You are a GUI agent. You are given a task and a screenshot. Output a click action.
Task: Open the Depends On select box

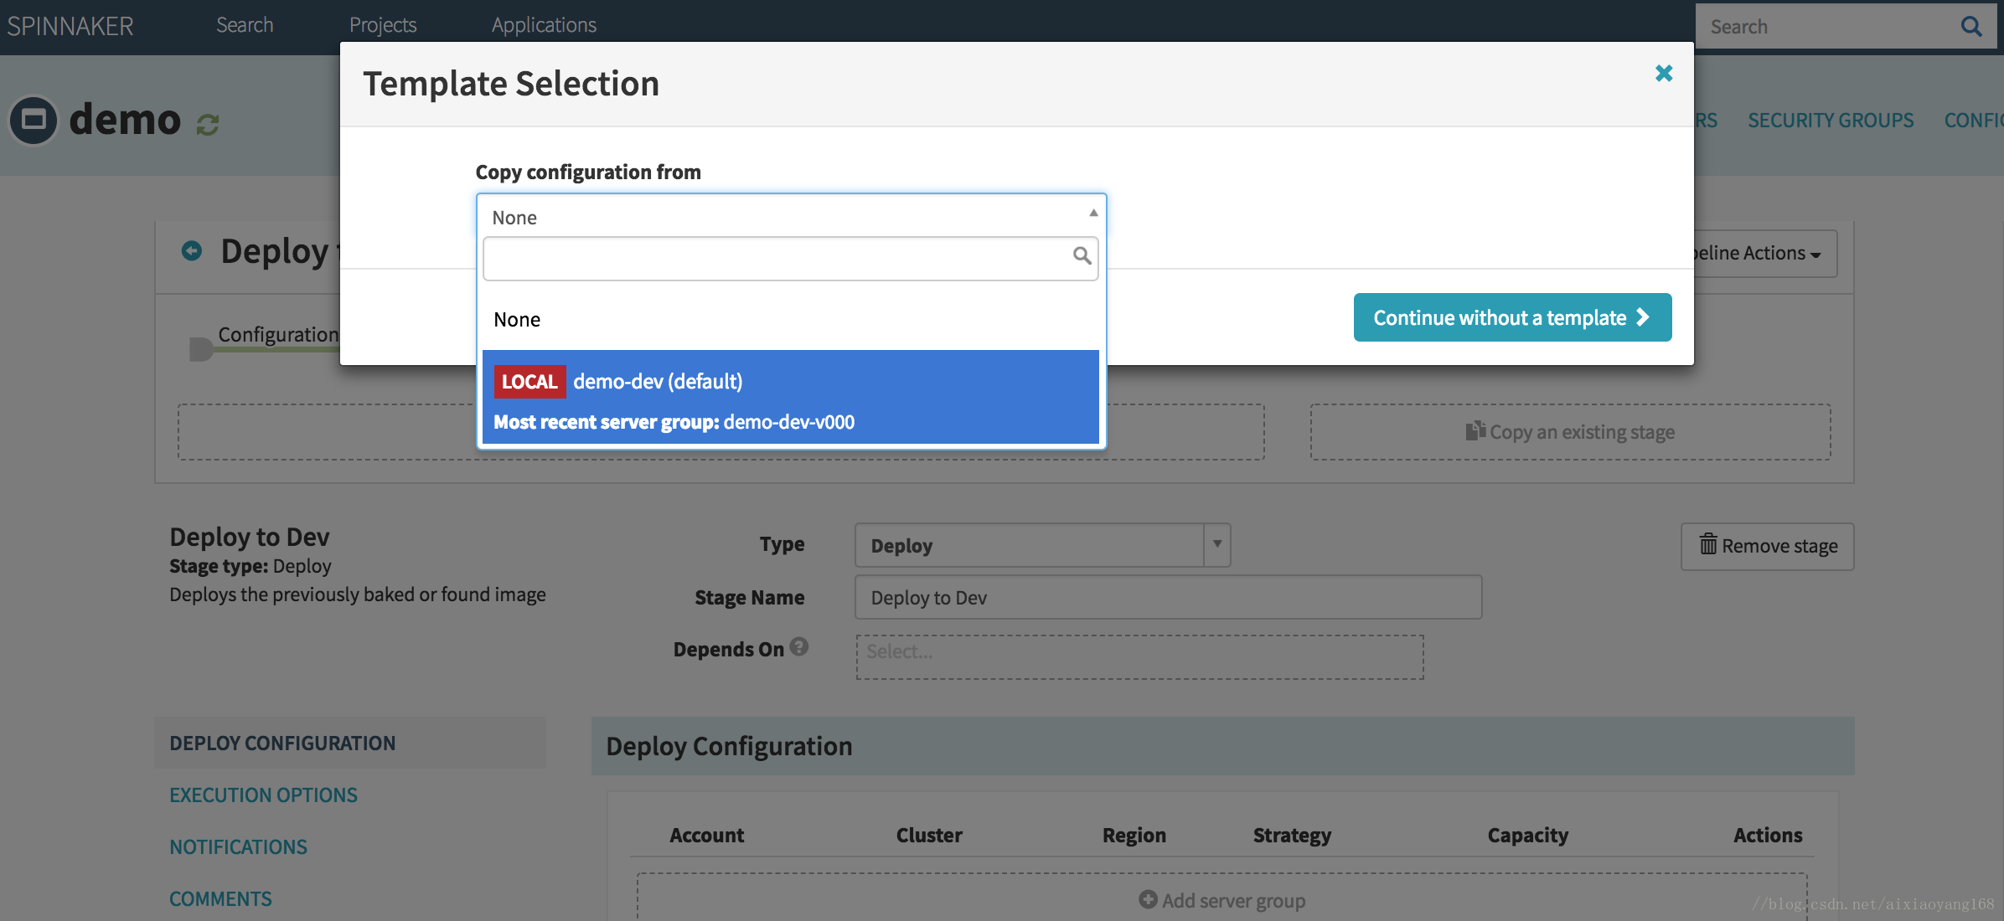point(1139,657)
